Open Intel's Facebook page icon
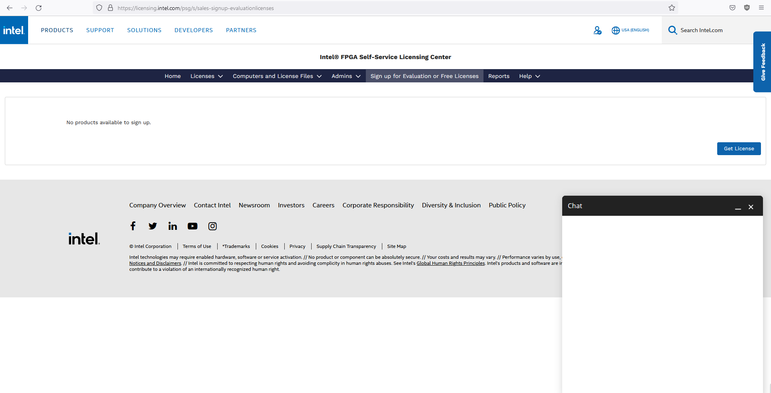Viewport: 771px width, 393px height. [133, 226]
